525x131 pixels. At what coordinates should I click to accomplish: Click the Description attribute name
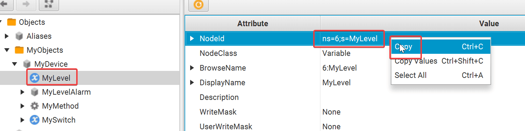(219, 97)
